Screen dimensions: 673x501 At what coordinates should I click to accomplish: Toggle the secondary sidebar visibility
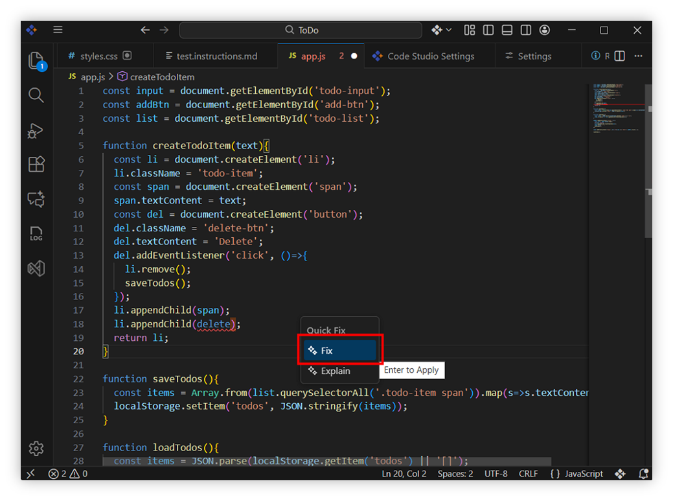tap(526, 30)
